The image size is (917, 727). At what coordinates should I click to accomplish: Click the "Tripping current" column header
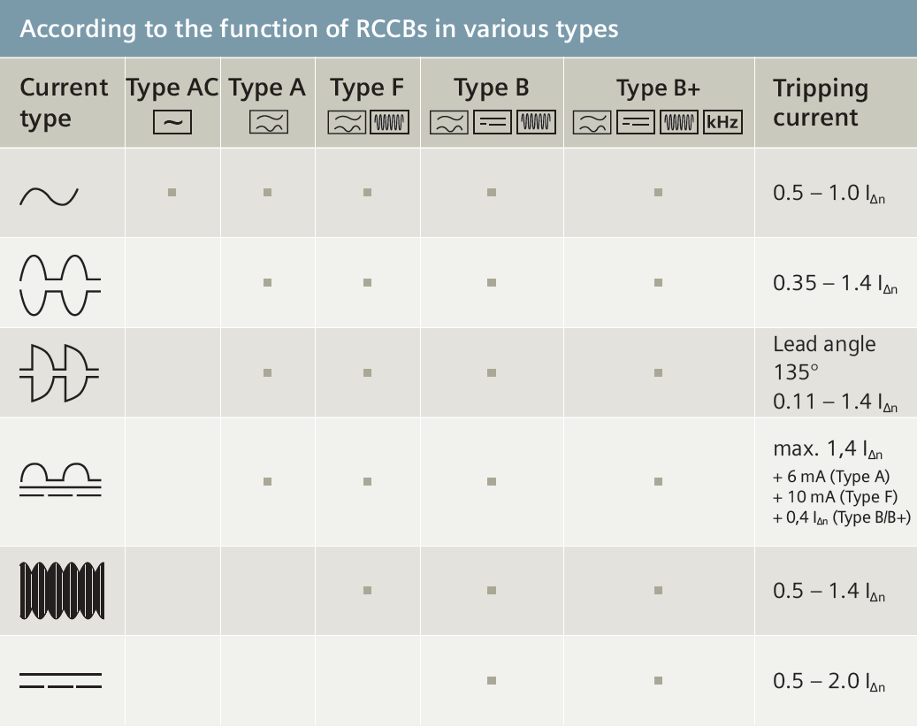tap(820, 103)
